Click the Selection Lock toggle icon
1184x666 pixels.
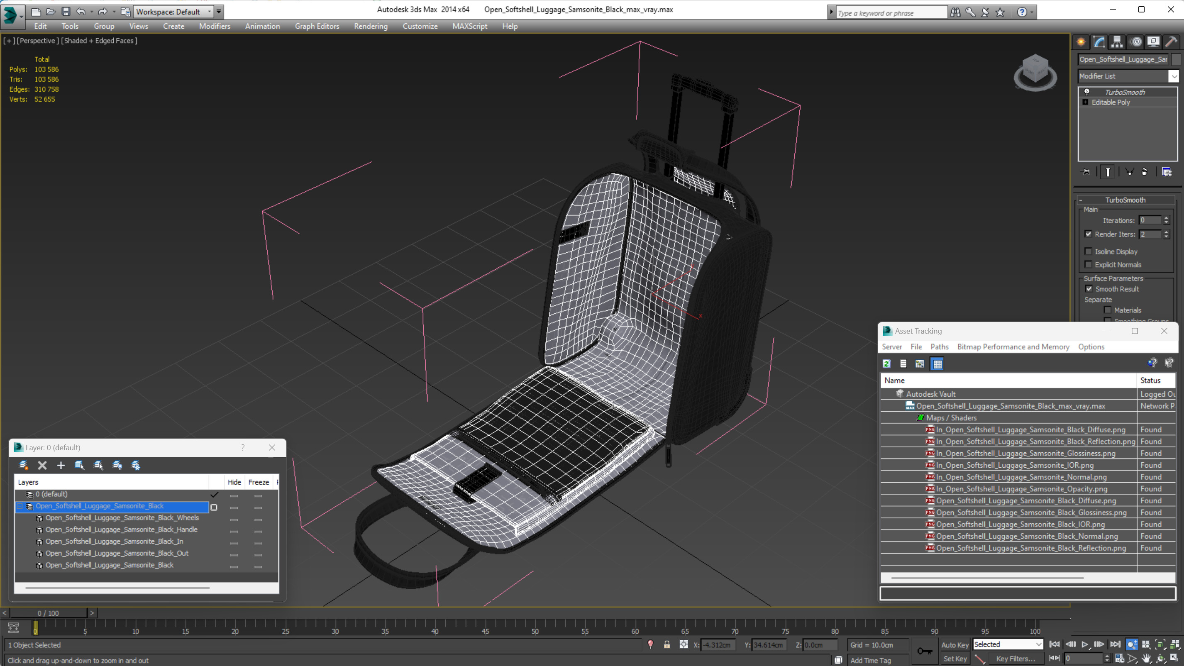(667, 644)
